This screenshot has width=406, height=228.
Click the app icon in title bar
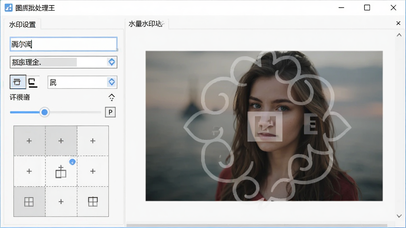click(9, 8)
